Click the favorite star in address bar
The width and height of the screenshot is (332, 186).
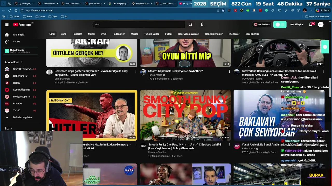tap(223, 10)
